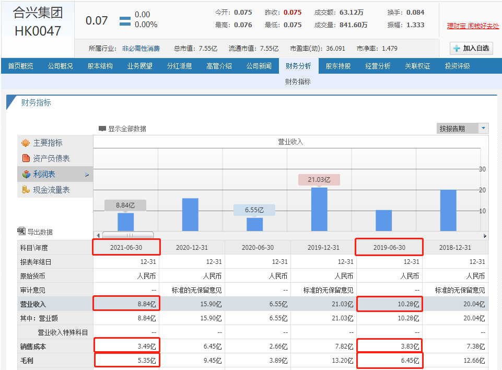Click the 营业收入 row label

pyautogui.click(x=34, y=304)
